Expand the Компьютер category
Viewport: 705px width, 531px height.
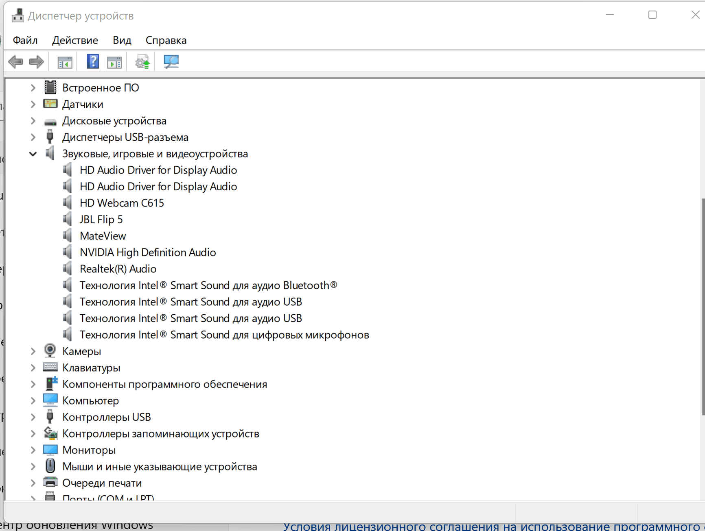pos(33,400)
